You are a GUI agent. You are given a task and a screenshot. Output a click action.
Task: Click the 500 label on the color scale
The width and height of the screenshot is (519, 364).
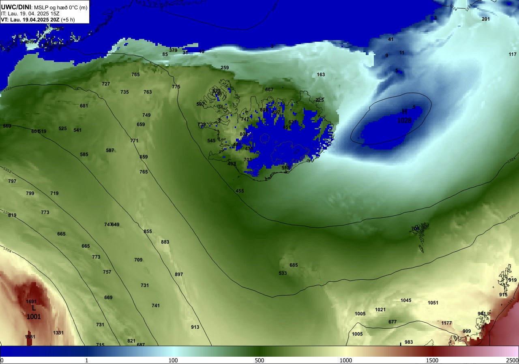(259, 360)
